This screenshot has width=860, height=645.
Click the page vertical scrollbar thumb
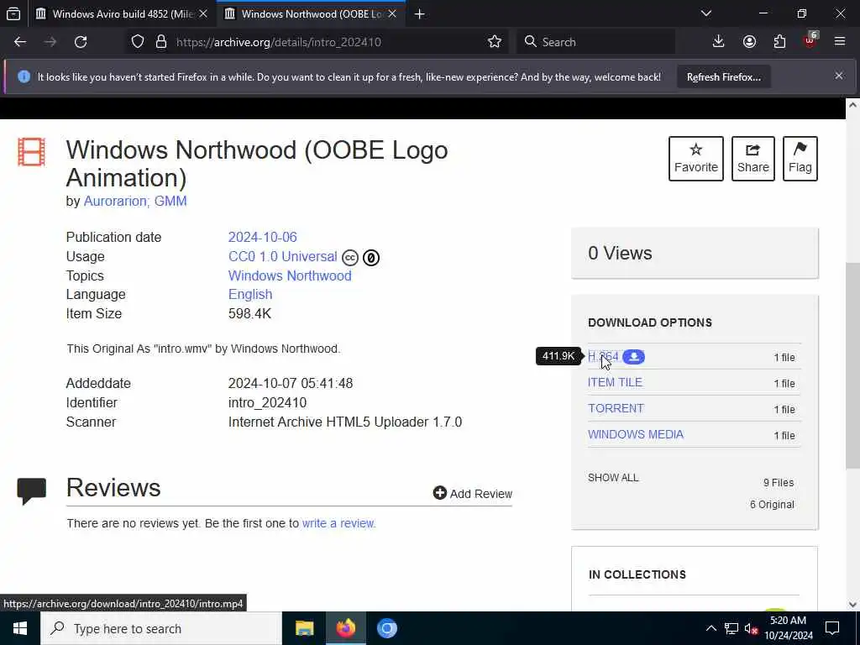[852, 366]
